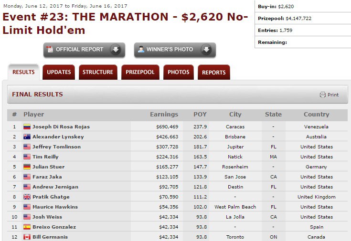
Task: Click the German flag beside Julian Stuer
Action: coord(27,167)
